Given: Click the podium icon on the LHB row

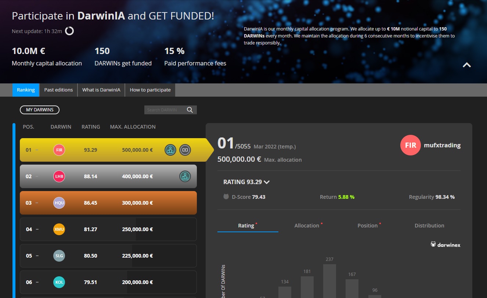Looking at the screenshot, I should pos(185,176).
